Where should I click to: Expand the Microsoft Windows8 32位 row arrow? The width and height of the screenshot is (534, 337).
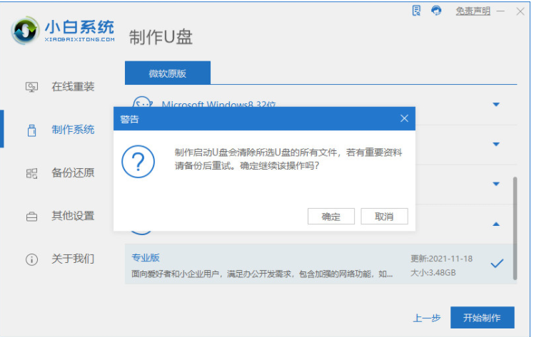[496, 104]
